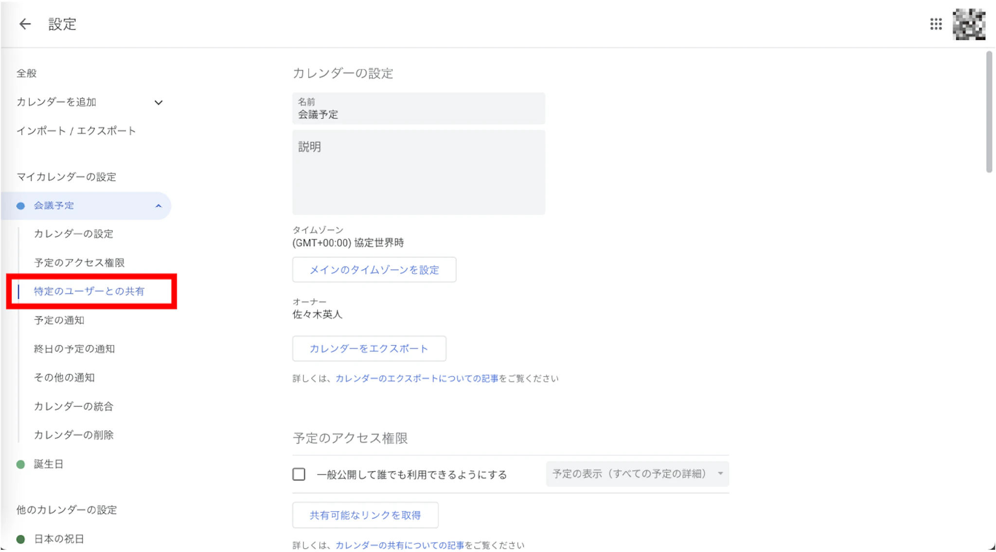The width and height of the screenshot is (996, 552).
Task: Click the account profile avatar
Action: pyautogui.click(x=968, y=24)
